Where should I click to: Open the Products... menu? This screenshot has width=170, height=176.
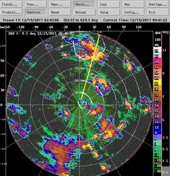click(x=11, y=12)
